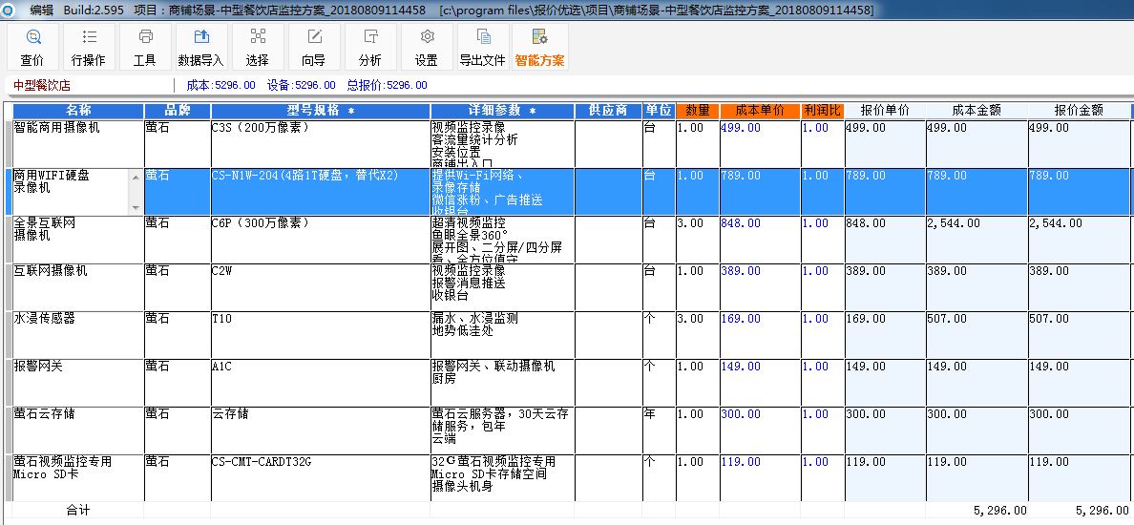Screen dimensions: 1134x525
Task: Select the 全景互联网摄像机 name cell
Action: pos(78,240)
